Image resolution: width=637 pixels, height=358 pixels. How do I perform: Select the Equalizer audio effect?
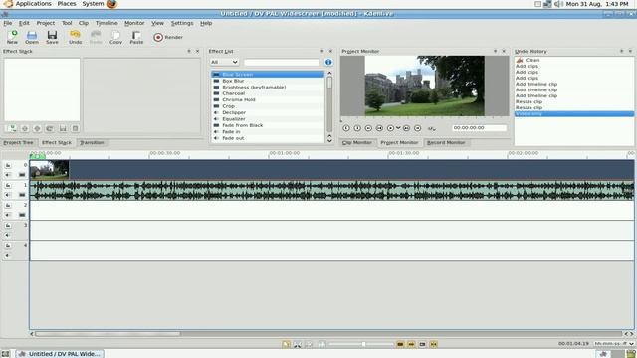click(x=268, y=119)
